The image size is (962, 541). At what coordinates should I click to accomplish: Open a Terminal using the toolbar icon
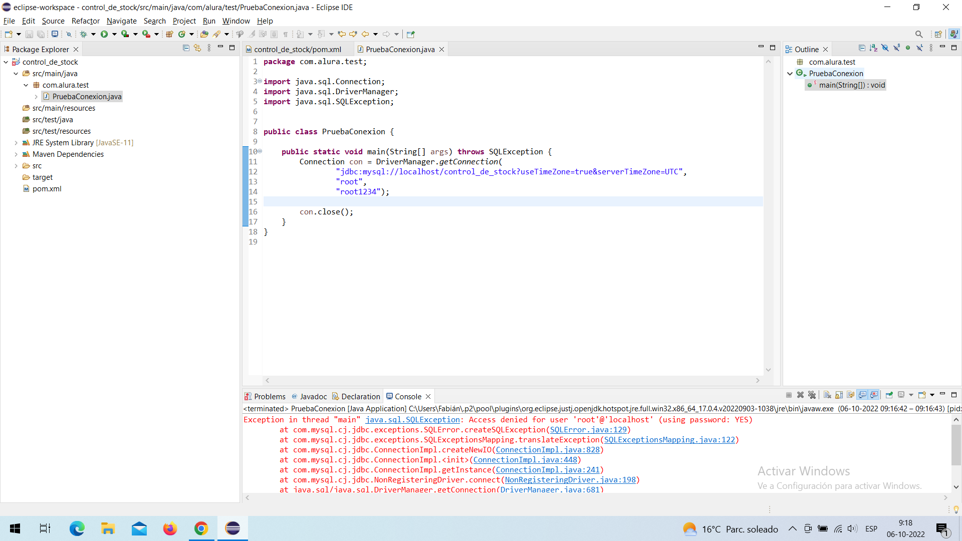[55, 34]
